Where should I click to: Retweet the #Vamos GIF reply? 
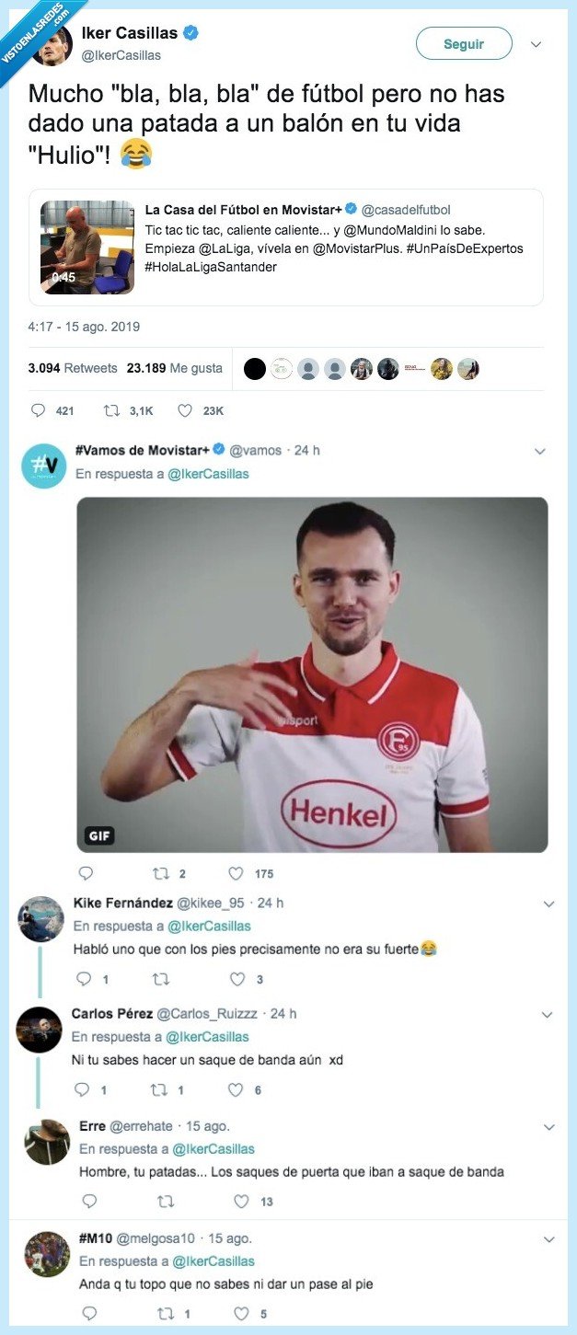pos(160,873)
